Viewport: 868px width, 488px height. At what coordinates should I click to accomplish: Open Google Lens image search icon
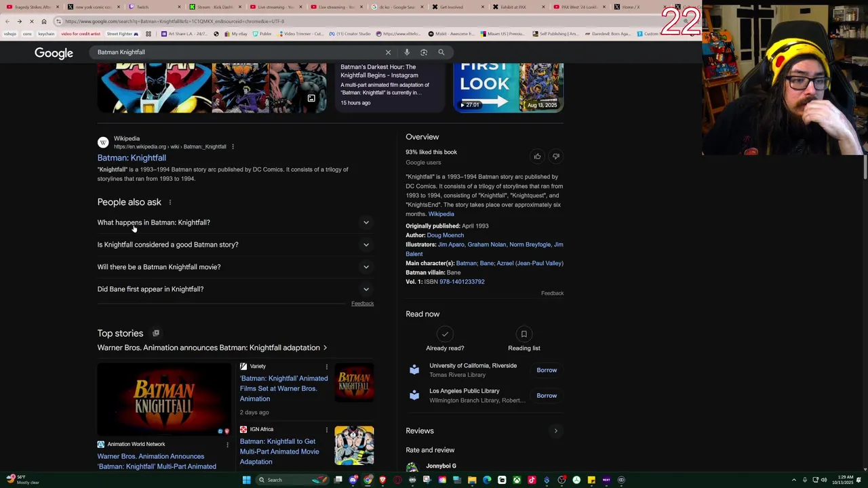point(424,52)
